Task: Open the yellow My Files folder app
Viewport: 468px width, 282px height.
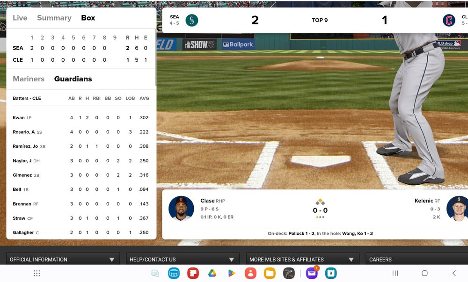Action: pos(270,273)
